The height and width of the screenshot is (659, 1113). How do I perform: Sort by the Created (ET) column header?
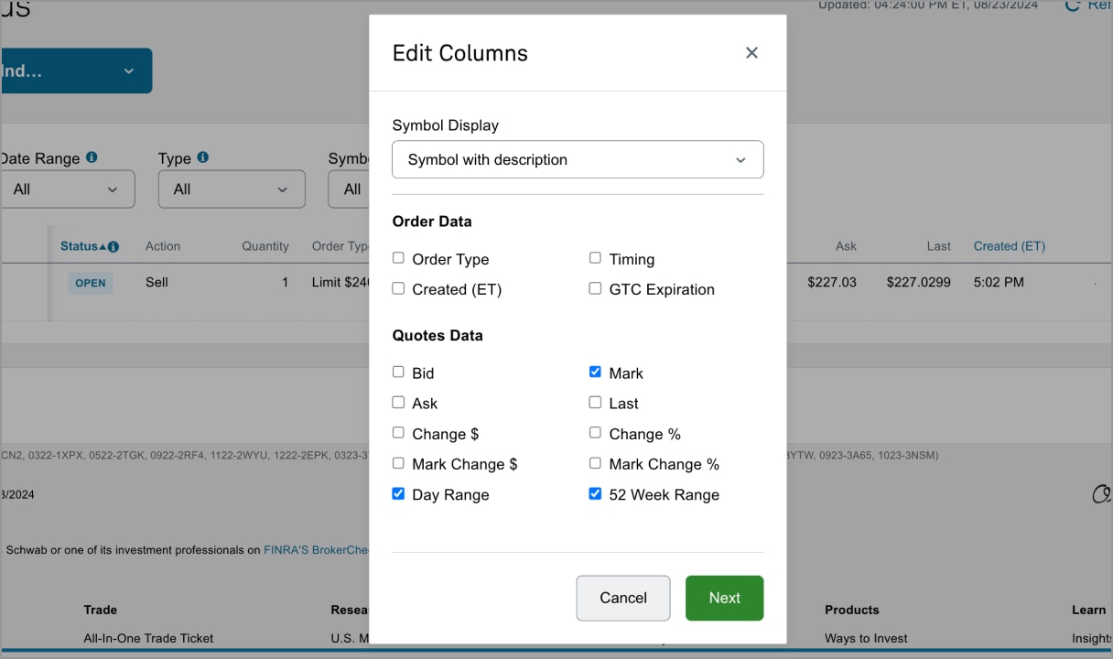pyautogui.click(x=1009, y=246)
